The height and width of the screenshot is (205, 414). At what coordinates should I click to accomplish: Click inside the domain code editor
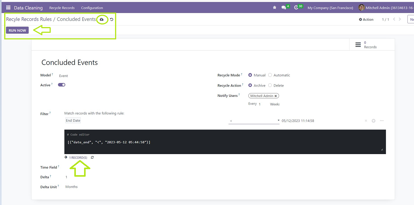[225, 142]
